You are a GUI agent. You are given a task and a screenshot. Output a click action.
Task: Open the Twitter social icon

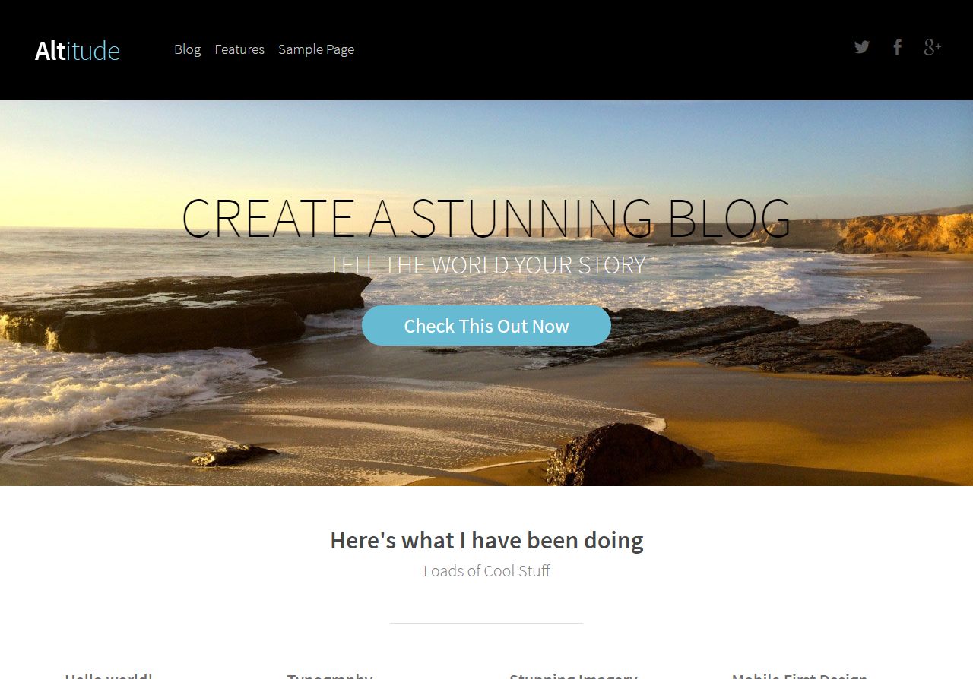coord(861,47)
